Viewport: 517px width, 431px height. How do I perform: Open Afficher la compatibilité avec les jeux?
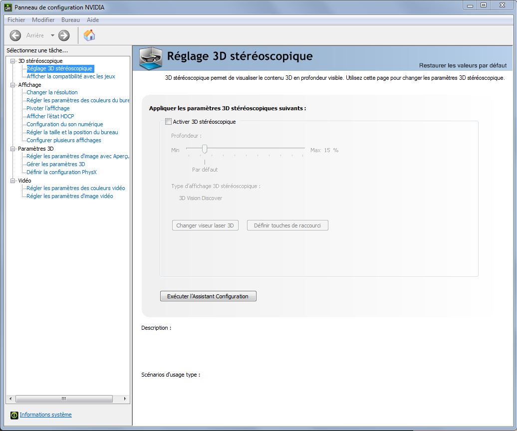(x=71, y=76)
